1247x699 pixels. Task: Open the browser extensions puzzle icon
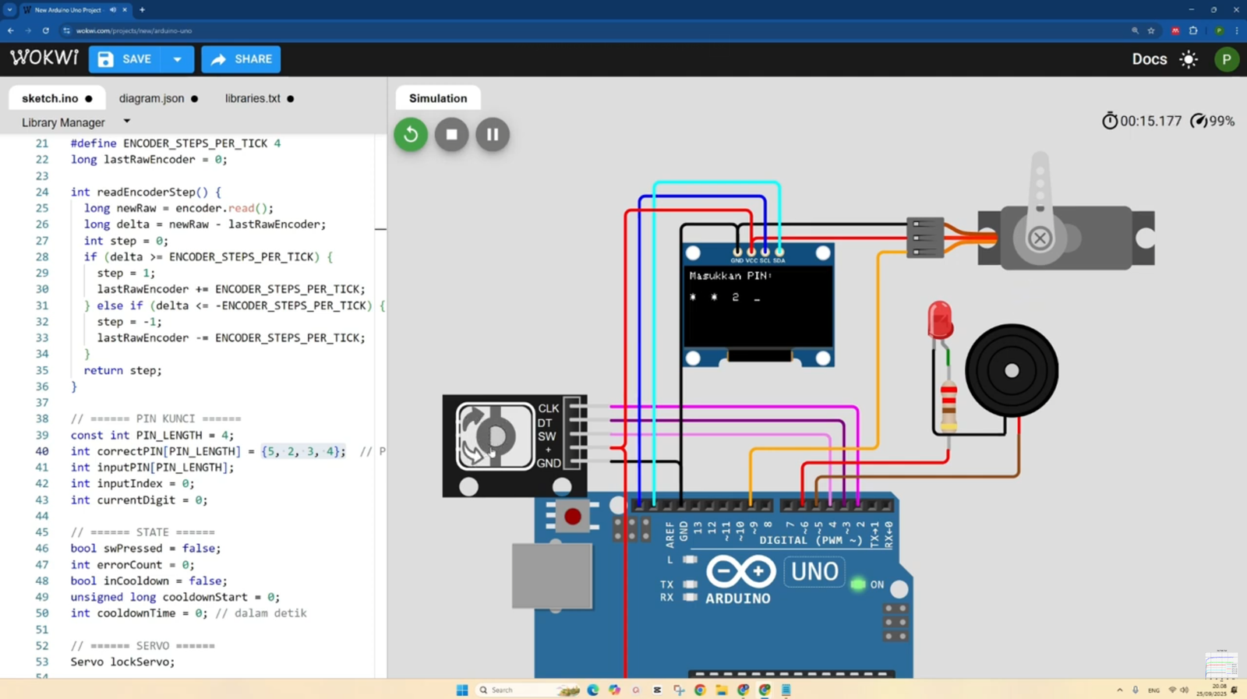click(1193, 31)
